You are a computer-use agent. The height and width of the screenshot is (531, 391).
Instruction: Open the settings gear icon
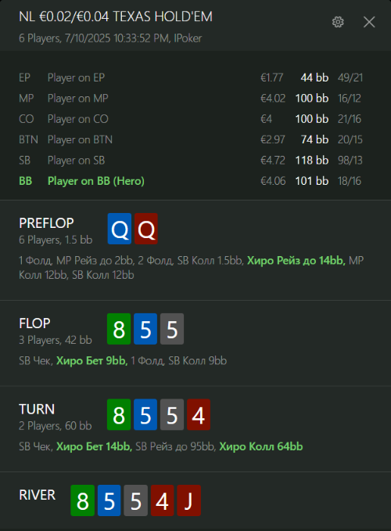point(338,22)
